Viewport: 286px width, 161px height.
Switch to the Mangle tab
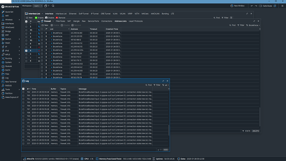pyautogui.click(x=76, y=21)
